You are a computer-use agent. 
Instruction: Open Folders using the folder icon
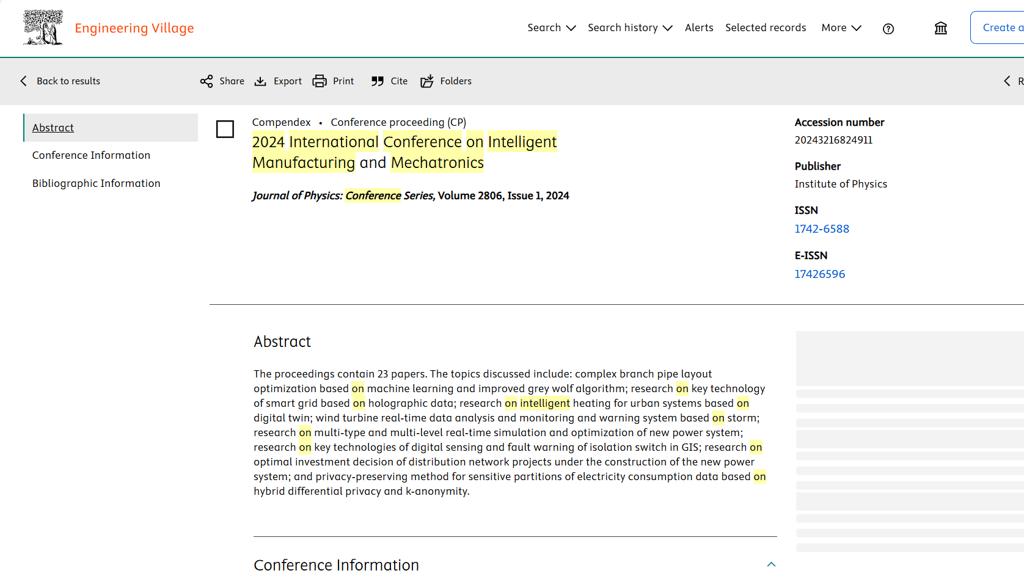click(x=427, y=81)
